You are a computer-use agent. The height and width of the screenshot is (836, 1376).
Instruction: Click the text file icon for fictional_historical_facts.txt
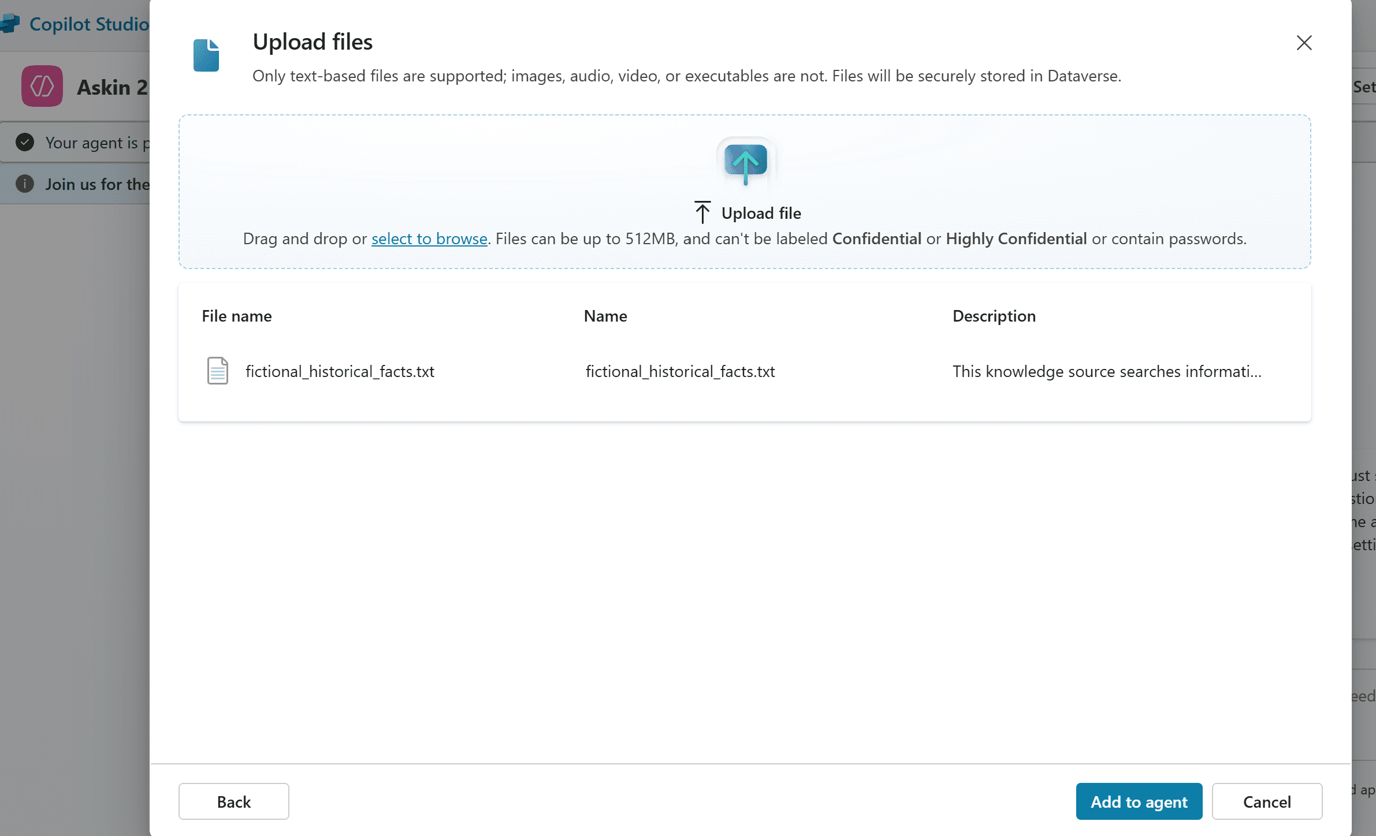tap(217, 371)
